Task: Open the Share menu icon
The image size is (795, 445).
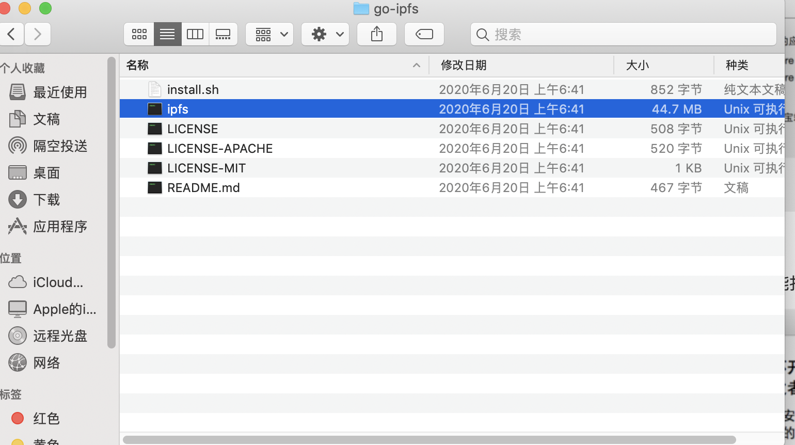Action: coord(376,34)
